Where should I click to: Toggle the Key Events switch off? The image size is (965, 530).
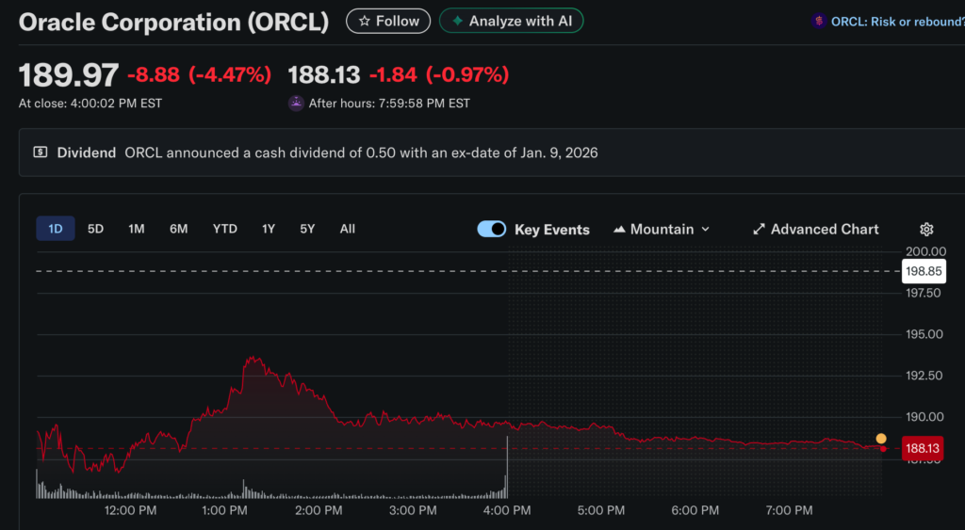click(x=492, y=230)
